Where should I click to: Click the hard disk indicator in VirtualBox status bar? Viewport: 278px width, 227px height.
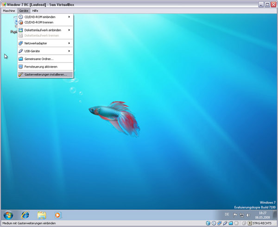point(208,223)
